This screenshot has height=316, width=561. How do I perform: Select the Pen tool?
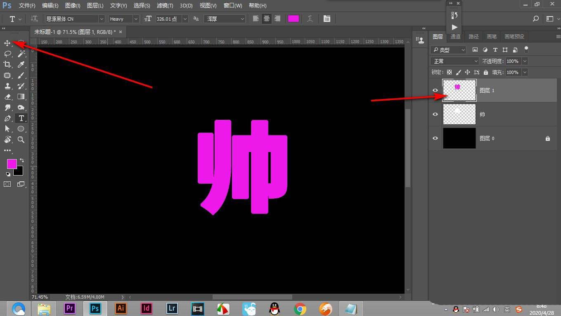pos(7,118)
